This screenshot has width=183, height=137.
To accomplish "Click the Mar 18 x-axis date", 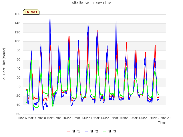I will pos(137,118).
